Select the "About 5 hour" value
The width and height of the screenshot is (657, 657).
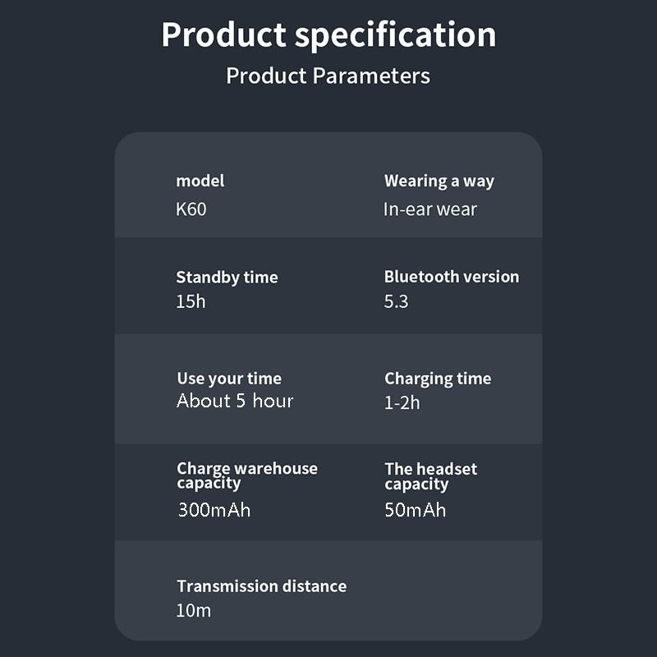click(235, 401)
